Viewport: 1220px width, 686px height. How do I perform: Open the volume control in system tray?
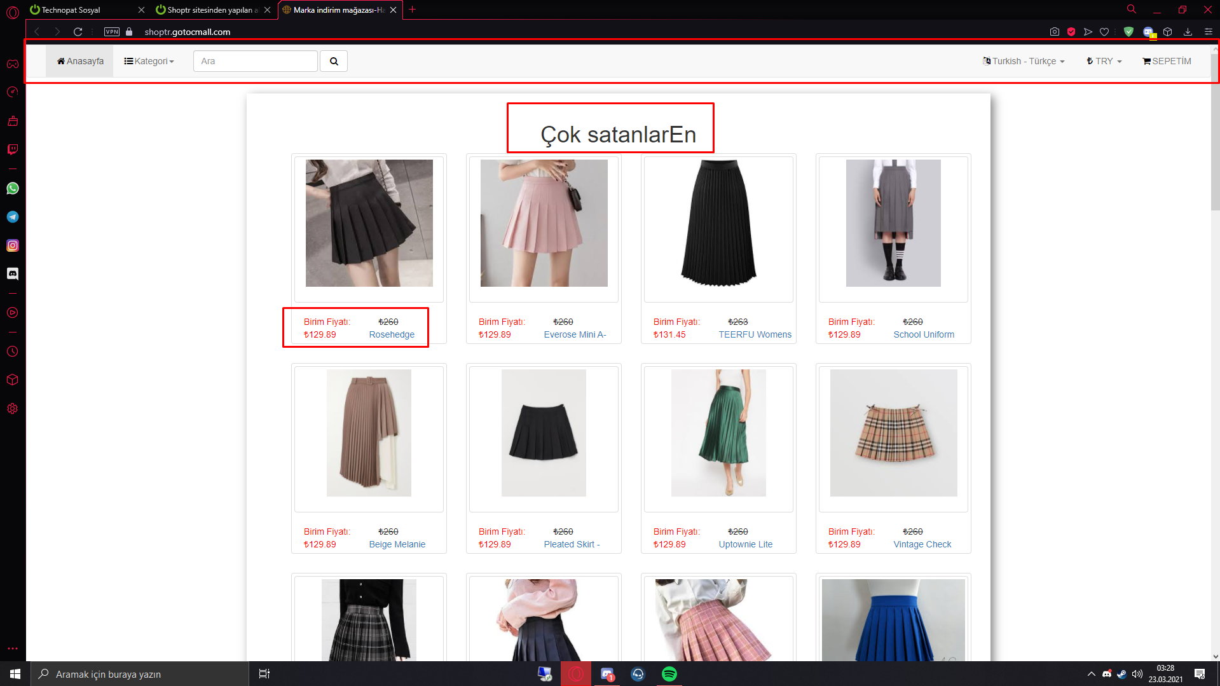click(1137, 674)
